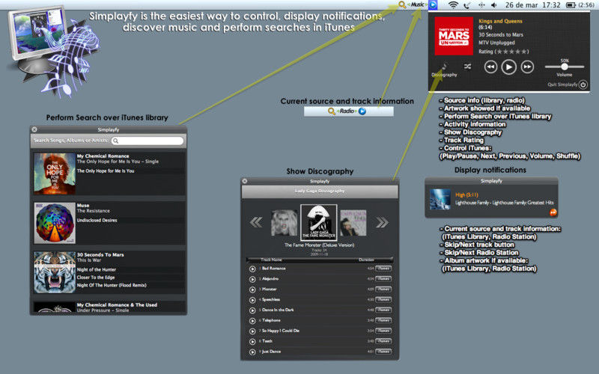The height and width of the screenshot is (374, 599).
Task: Close the Lady Gaga Discography window
Action: [x=245, y=181]
